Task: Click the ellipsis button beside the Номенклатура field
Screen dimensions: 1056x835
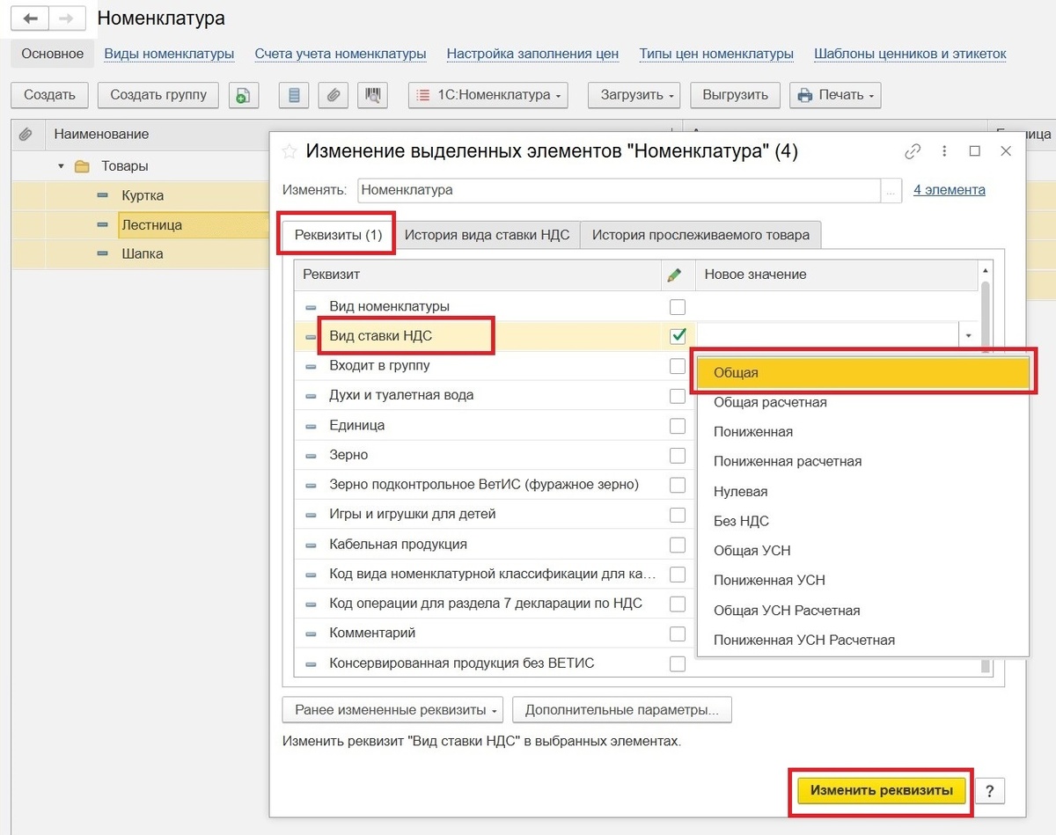Action: point(892,190)
